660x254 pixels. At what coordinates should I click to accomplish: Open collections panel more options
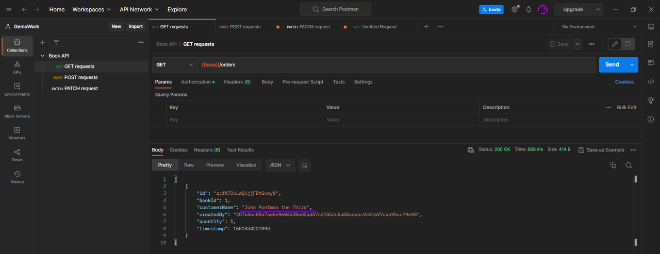point(141,42)
